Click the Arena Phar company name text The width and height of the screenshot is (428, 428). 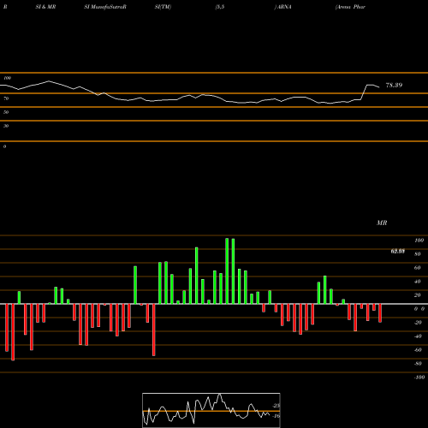[x=350, y=7]
